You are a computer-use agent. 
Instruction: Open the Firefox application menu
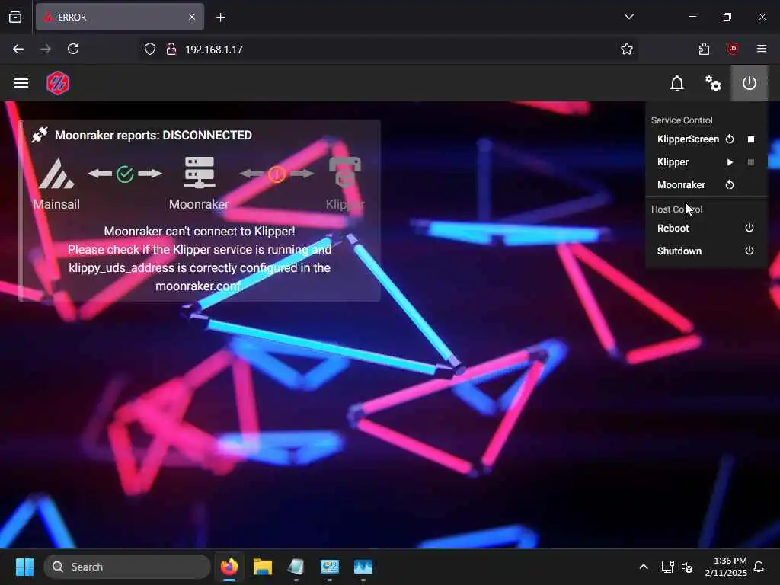[761, 49]
